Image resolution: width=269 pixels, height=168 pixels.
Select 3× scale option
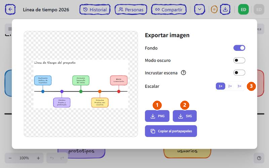[x=239, y=86]
